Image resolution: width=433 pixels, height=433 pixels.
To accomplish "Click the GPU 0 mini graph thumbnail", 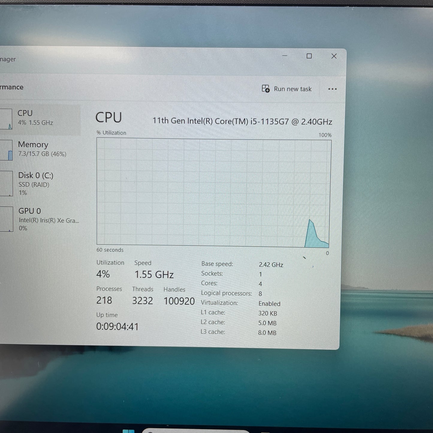I will [x=6, y=219].
